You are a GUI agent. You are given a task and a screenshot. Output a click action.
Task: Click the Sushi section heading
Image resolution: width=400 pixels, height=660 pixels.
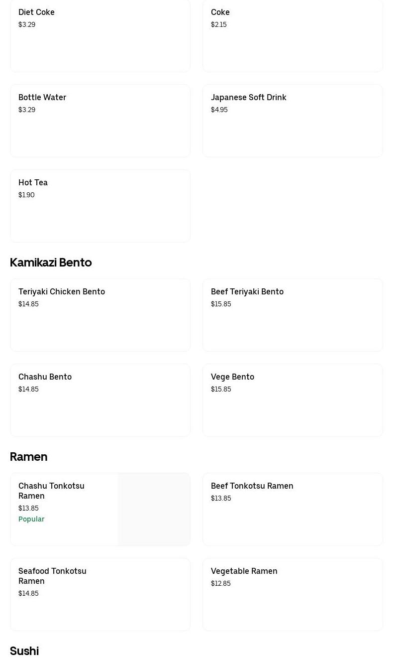click(x=24, y=651)
